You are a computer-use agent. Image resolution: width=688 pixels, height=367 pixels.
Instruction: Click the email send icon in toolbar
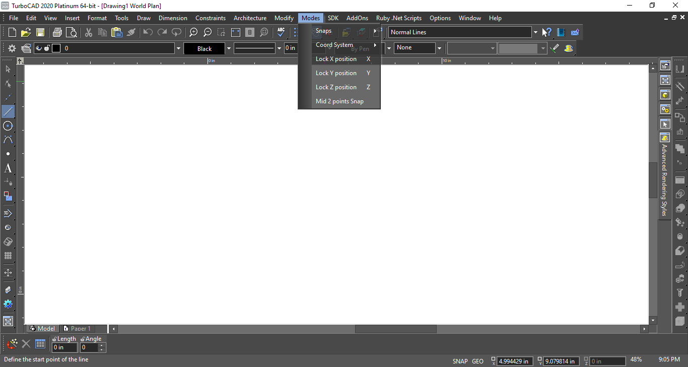tap(575, 32)
